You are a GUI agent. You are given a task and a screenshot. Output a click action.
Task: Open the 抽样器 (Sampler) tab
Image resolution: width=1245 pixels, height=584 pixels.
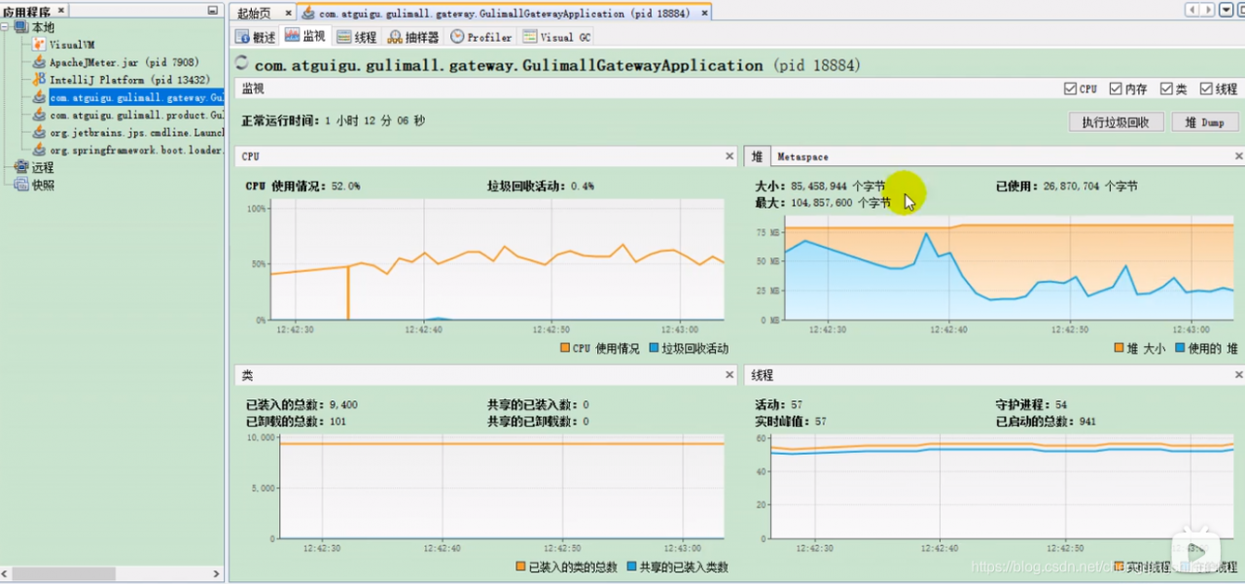click(413, 37)
